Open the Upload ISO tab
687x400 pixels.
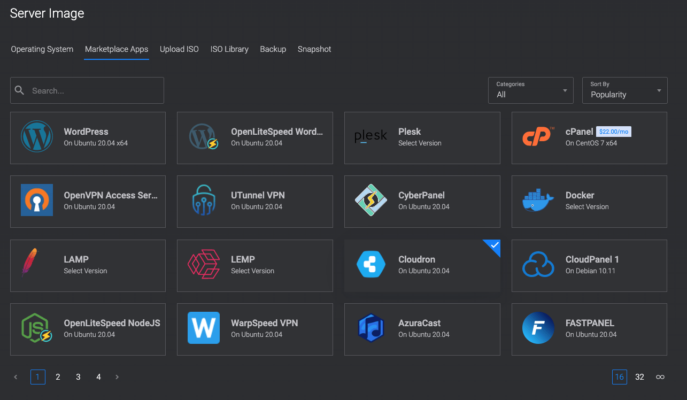tap(179, 49)
